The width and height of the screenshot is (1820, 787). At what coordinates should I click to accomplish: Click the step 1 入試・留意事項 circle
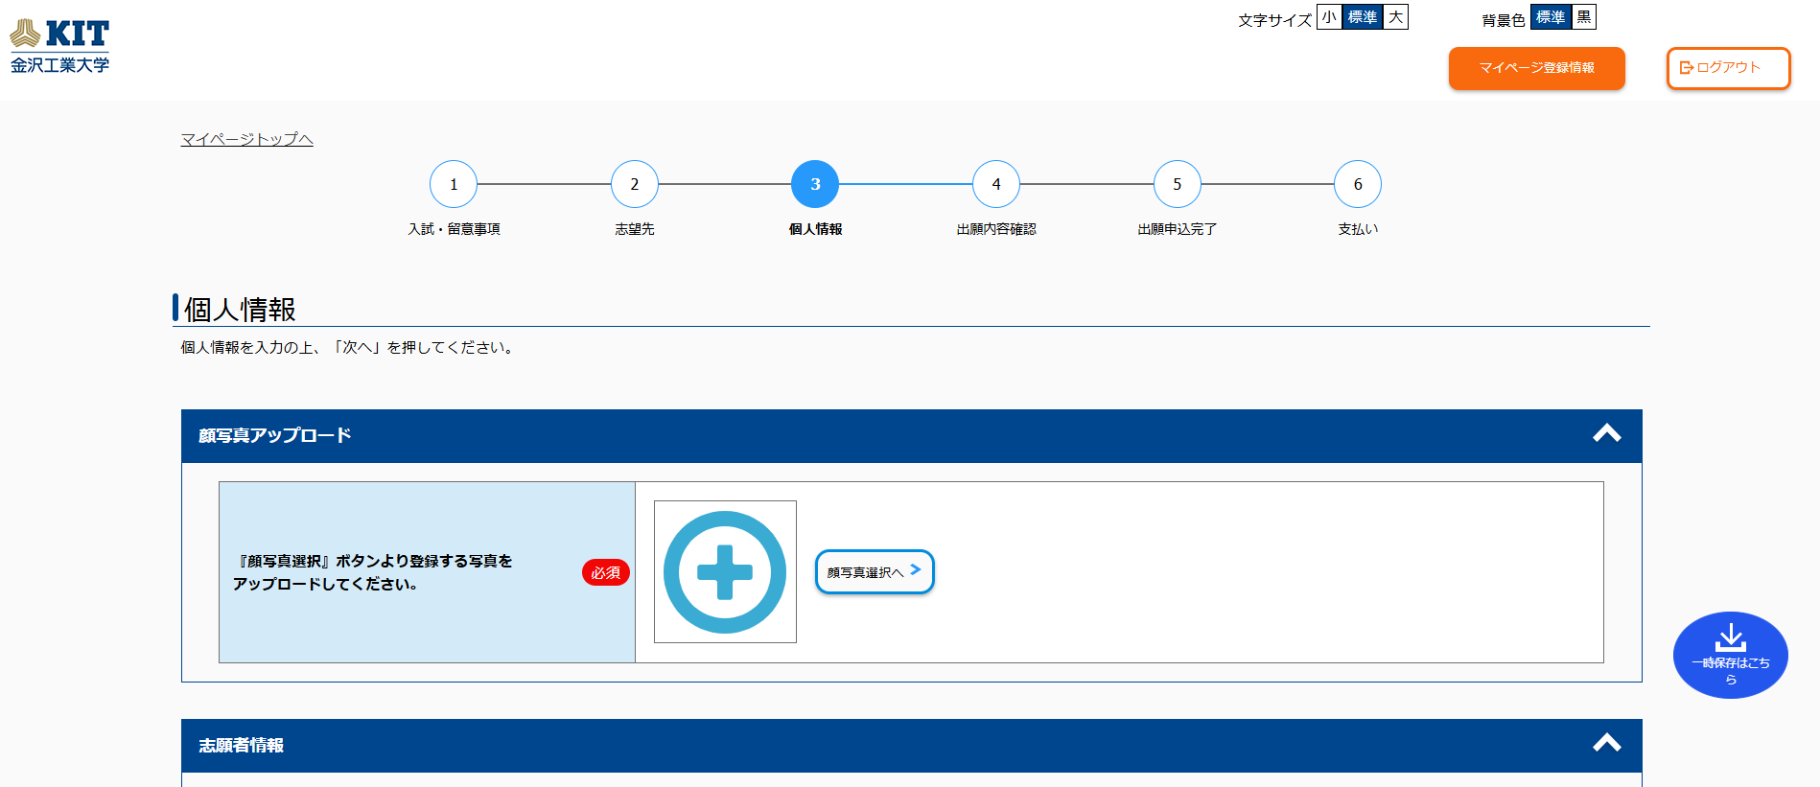pyautogui.click(x=454, y=184)
